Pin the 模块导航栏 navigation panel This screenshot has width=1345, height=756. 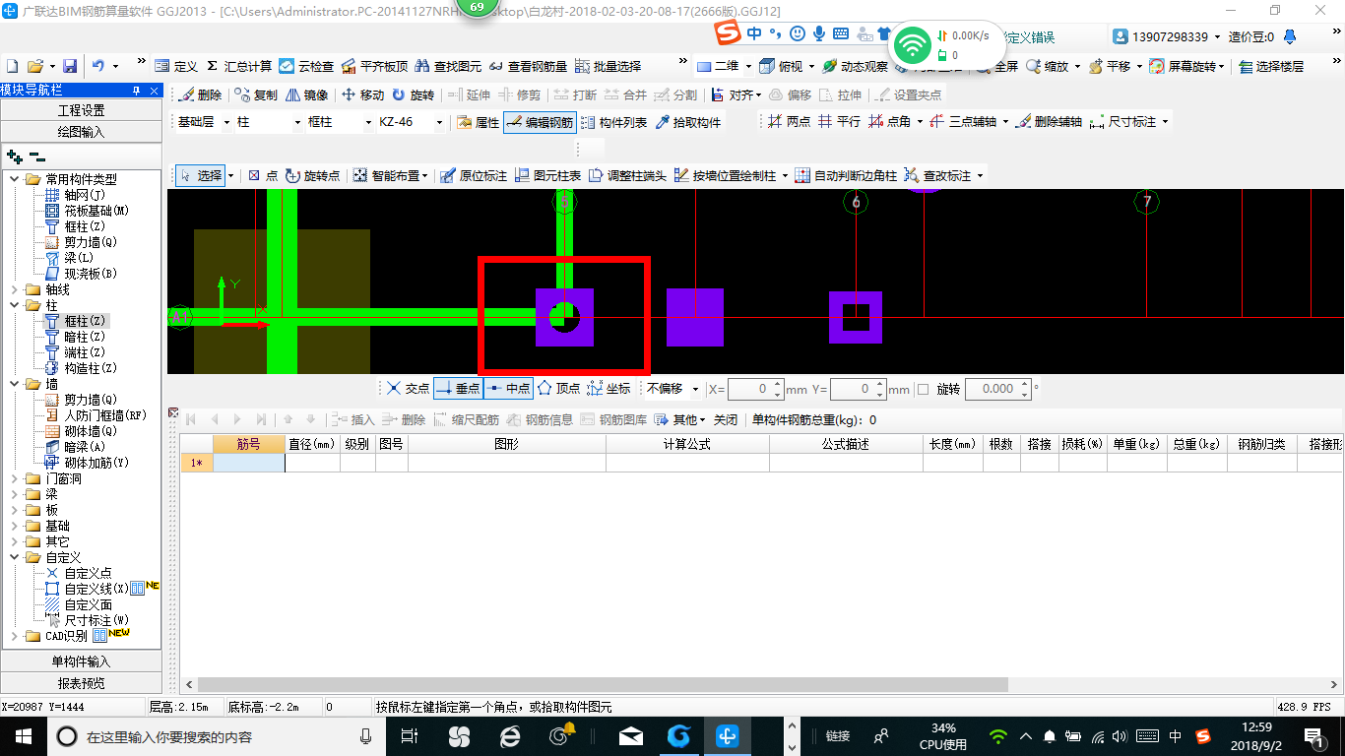[x=137, y=90]
